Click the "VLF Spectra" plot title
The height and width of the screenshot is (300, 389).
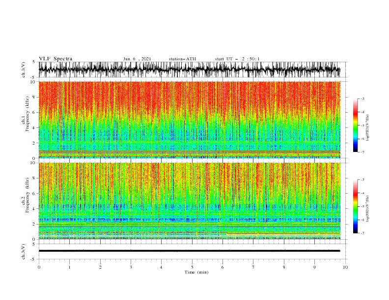pyautogui.click(x=56, y=59)
